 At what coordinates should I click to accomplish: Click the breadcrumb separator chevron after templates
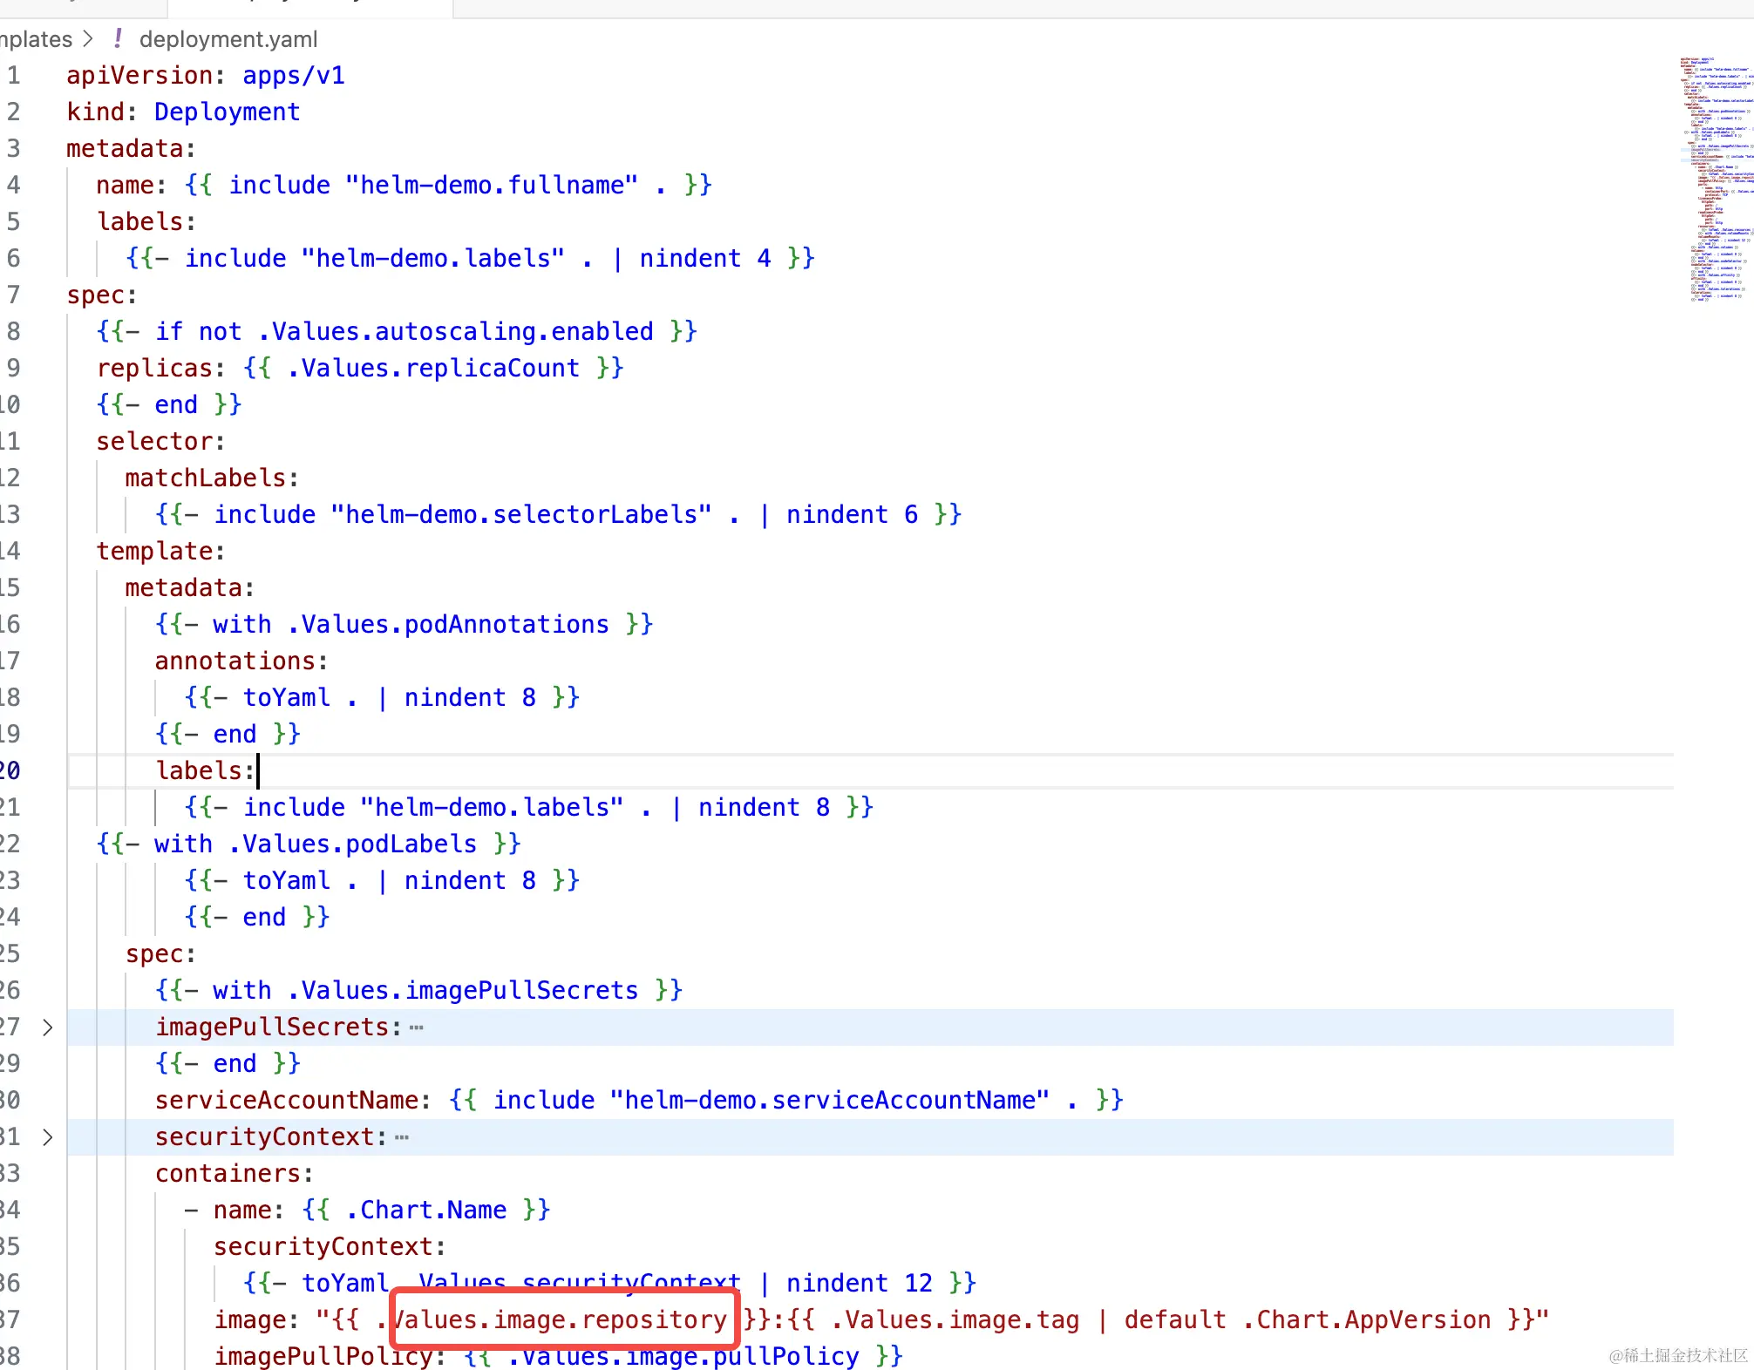(88, 39)
